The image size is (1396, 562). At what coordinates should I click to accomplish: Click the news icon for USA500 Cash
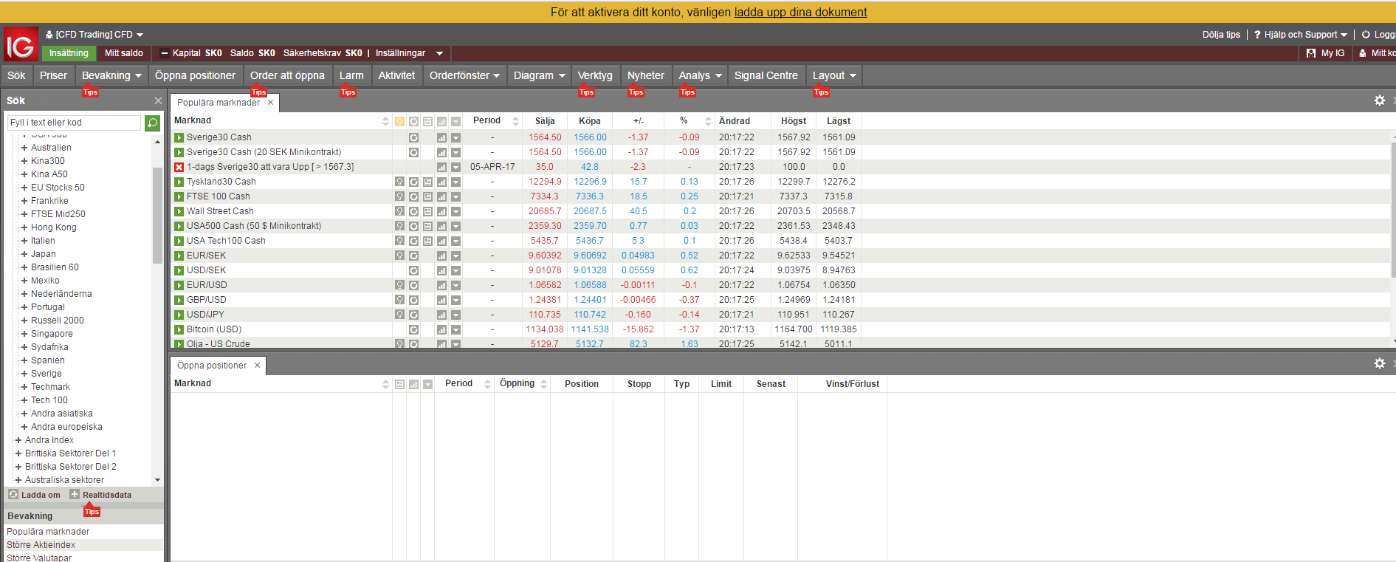(x=427, y=226)
